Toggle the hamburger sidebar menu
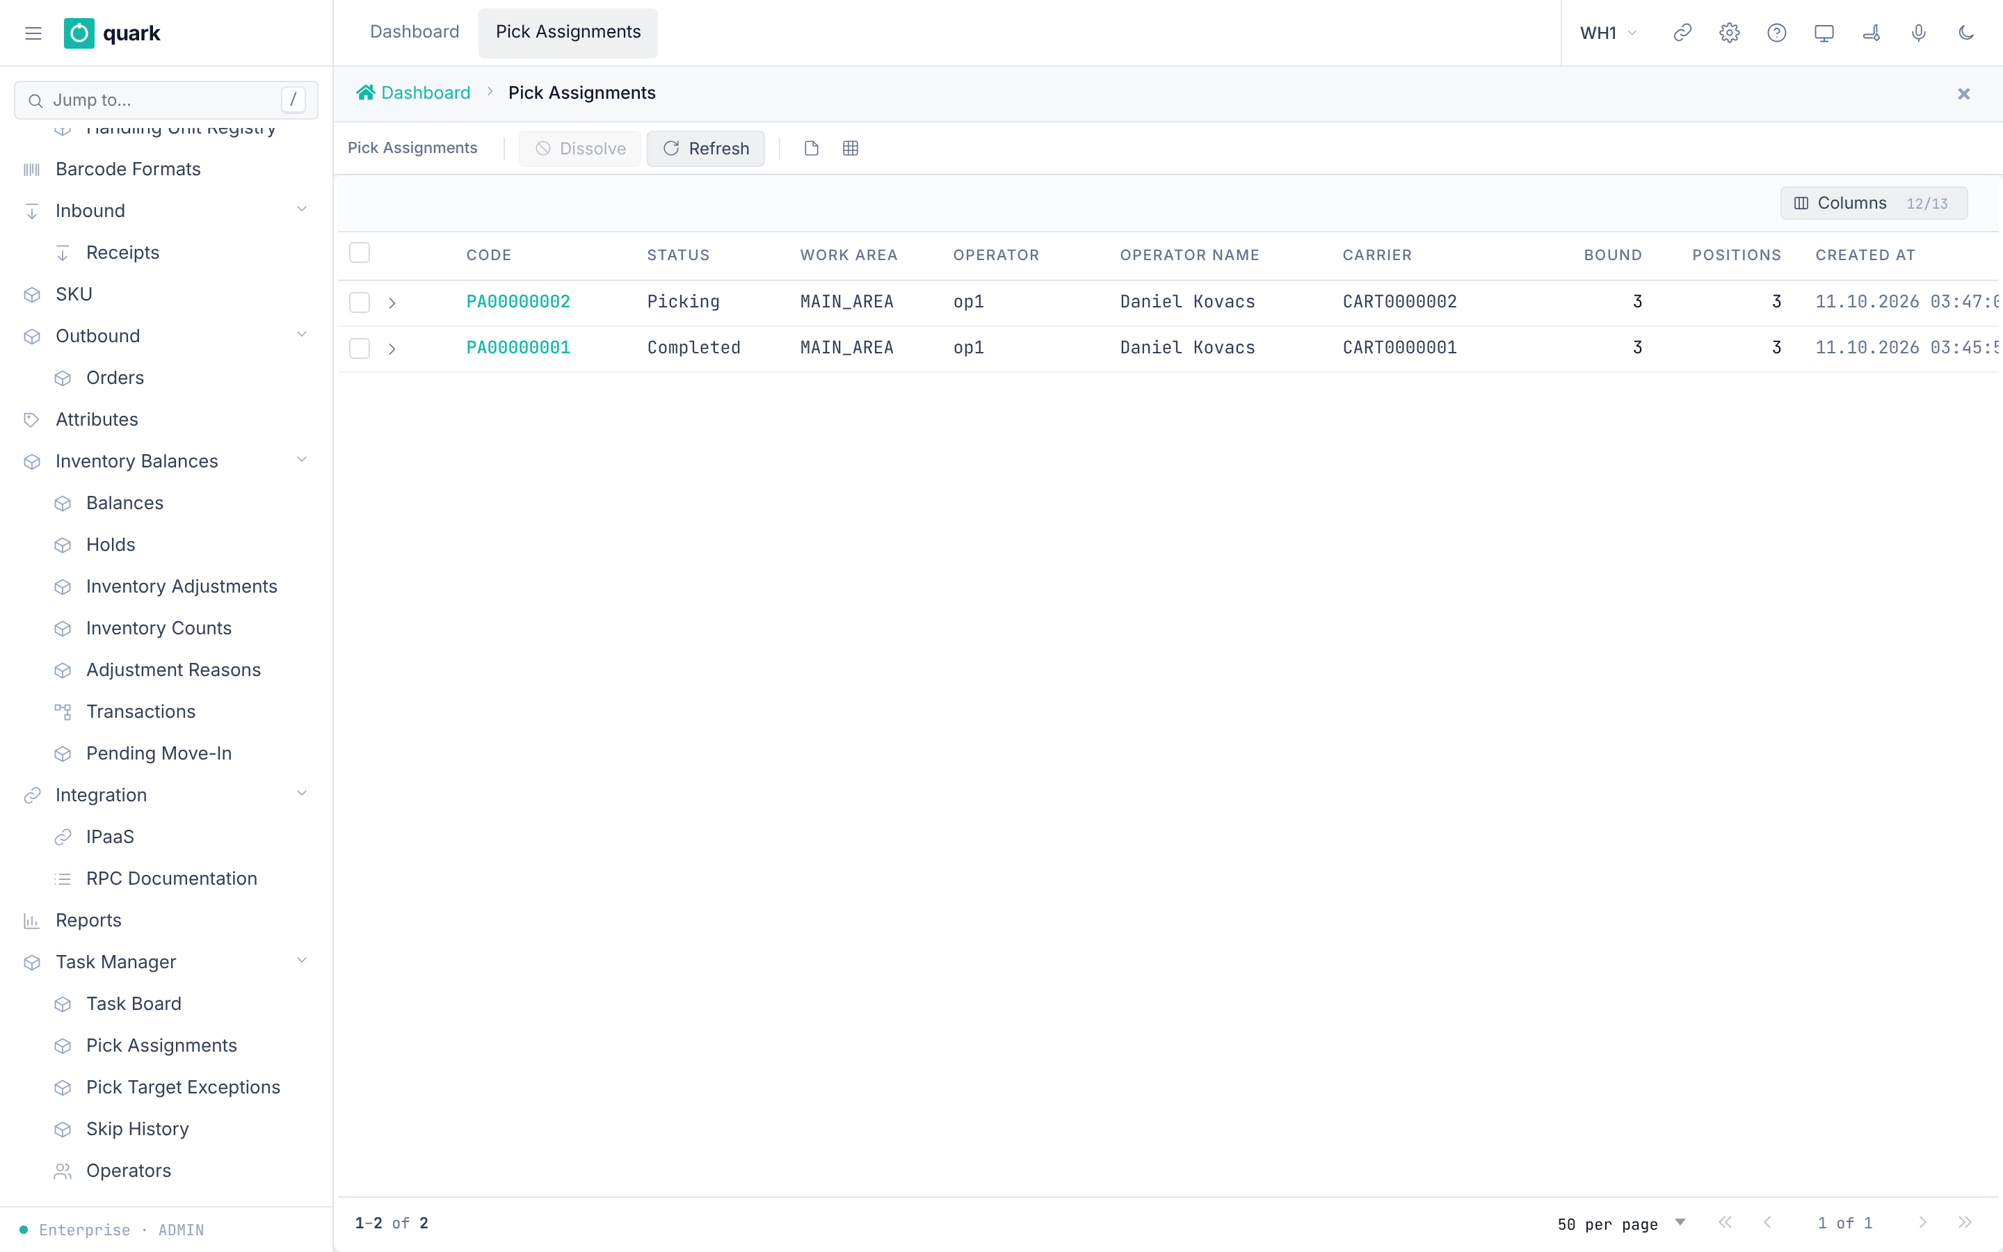The image size is (2003, 1252). coord(33,33)
